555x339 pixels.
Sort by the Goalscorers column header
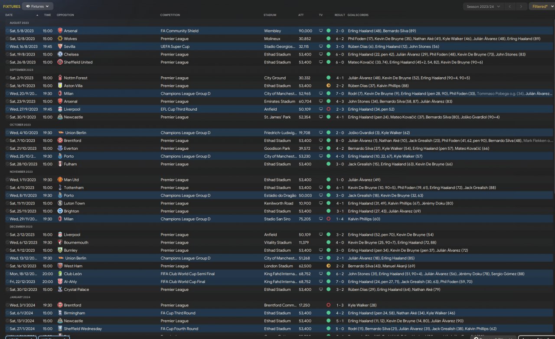tap(358, 15)
